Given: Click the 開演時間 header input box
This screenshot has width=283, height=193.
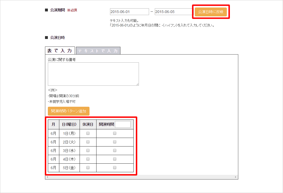Looking at the screenshot, I should [x=123, y=124].
